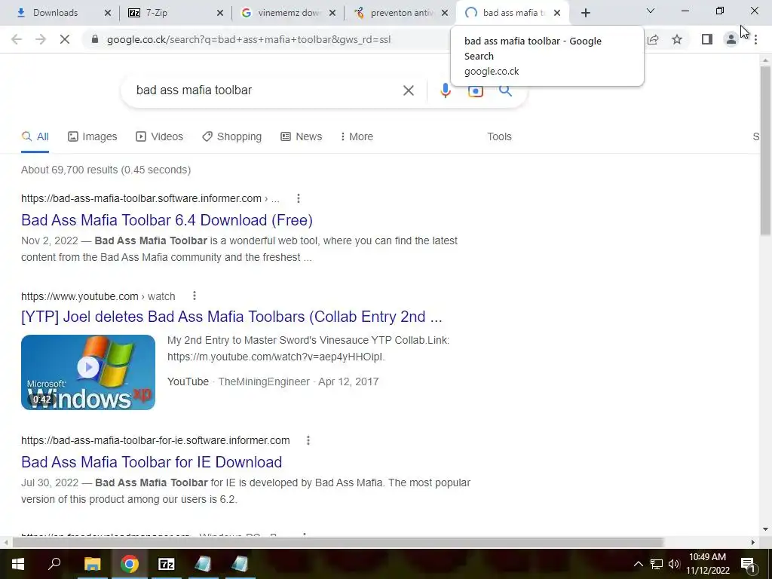Open options for informer.com first result

(299, 198)
